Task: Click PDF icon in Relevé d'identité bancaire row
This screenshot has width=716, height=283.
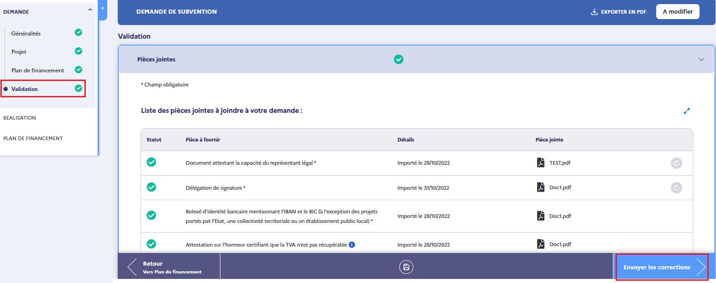Action: (541, 216)
